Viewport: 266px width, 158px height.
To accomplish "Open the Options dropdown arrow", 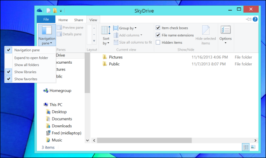I will pos(225,43).
